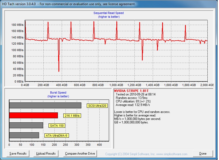219x160 pixels.
Task: Click the red 216.1 MB/s burst bar
Action: point(33,115)
